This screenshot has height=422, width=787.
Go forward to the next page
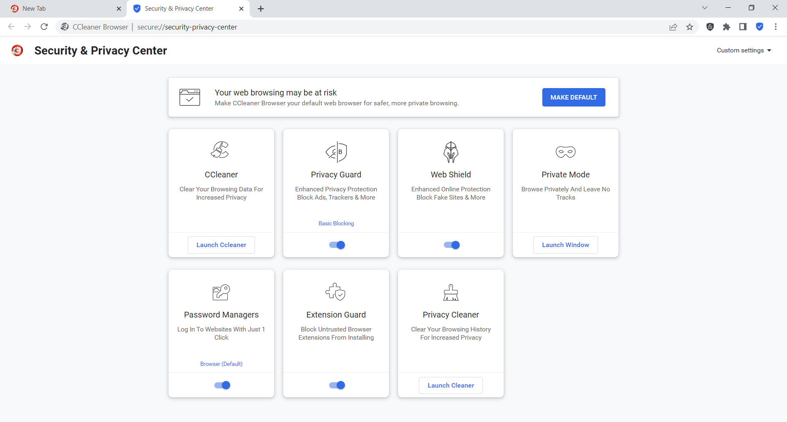(27, 27)
